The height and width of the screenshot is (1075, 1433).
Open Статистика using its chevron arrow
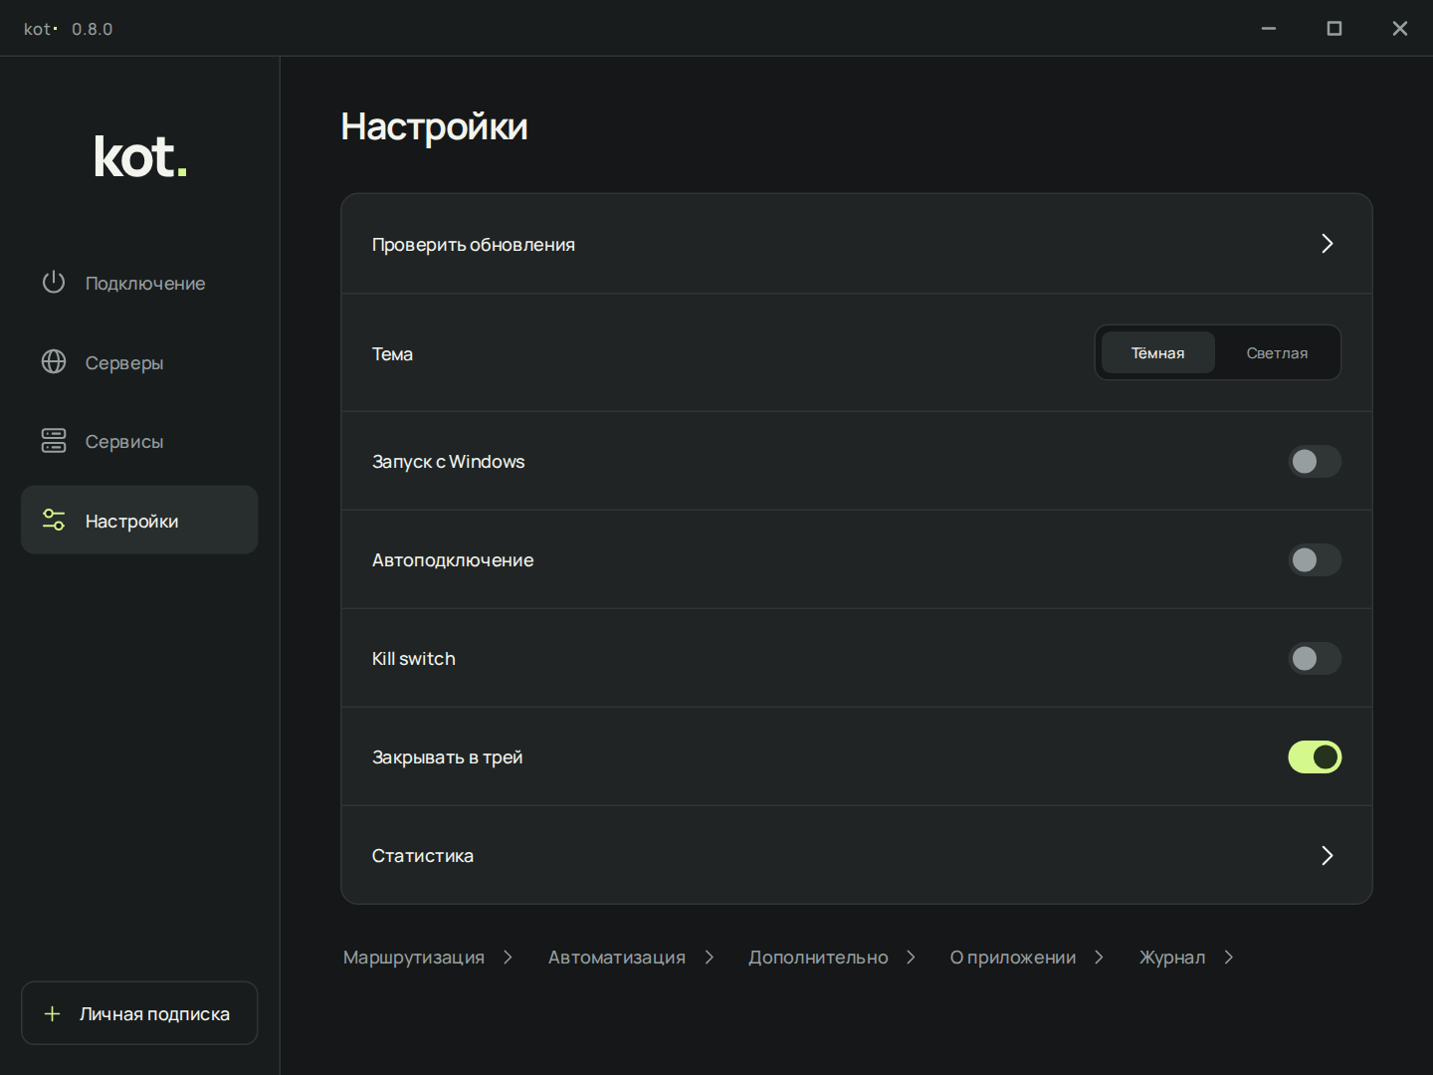click(x=1327, y=855)
